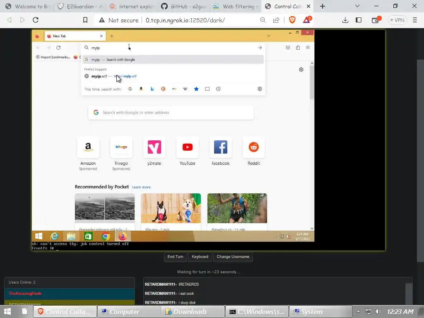Search open tabs via tabs icon
The width and height of the screenshot is (424, 318).
click(207, 89)
